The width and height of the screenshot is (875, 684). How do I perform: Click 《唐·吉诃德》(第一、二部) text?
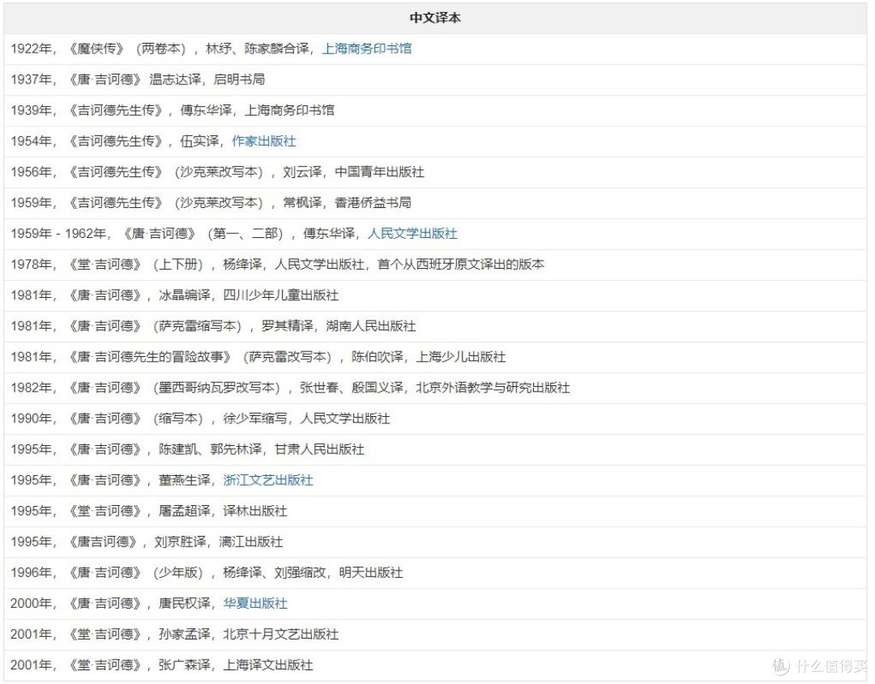coord(203,234)
